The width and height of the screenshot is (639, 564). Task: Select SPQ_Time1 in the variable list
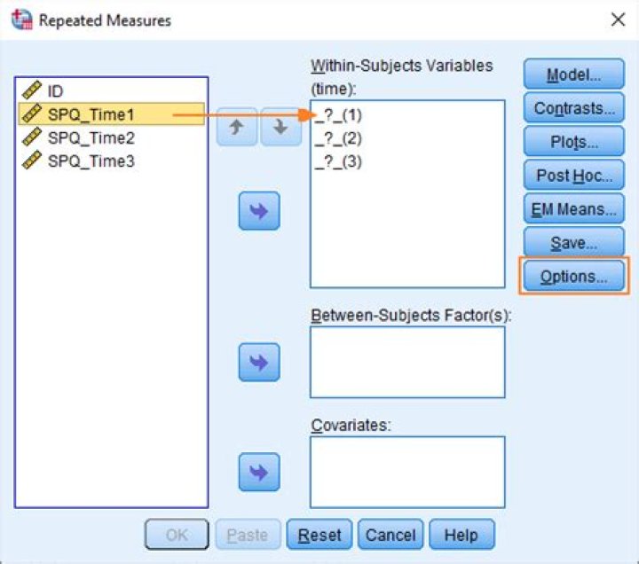click(91, 114)
